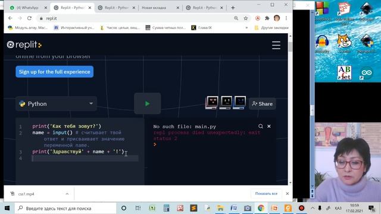Open the Модуль bookmark
The height and width of the screenshot is (214, 381).
(28, 28)
